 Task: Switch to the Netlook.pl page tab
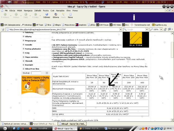pos(15,124)
